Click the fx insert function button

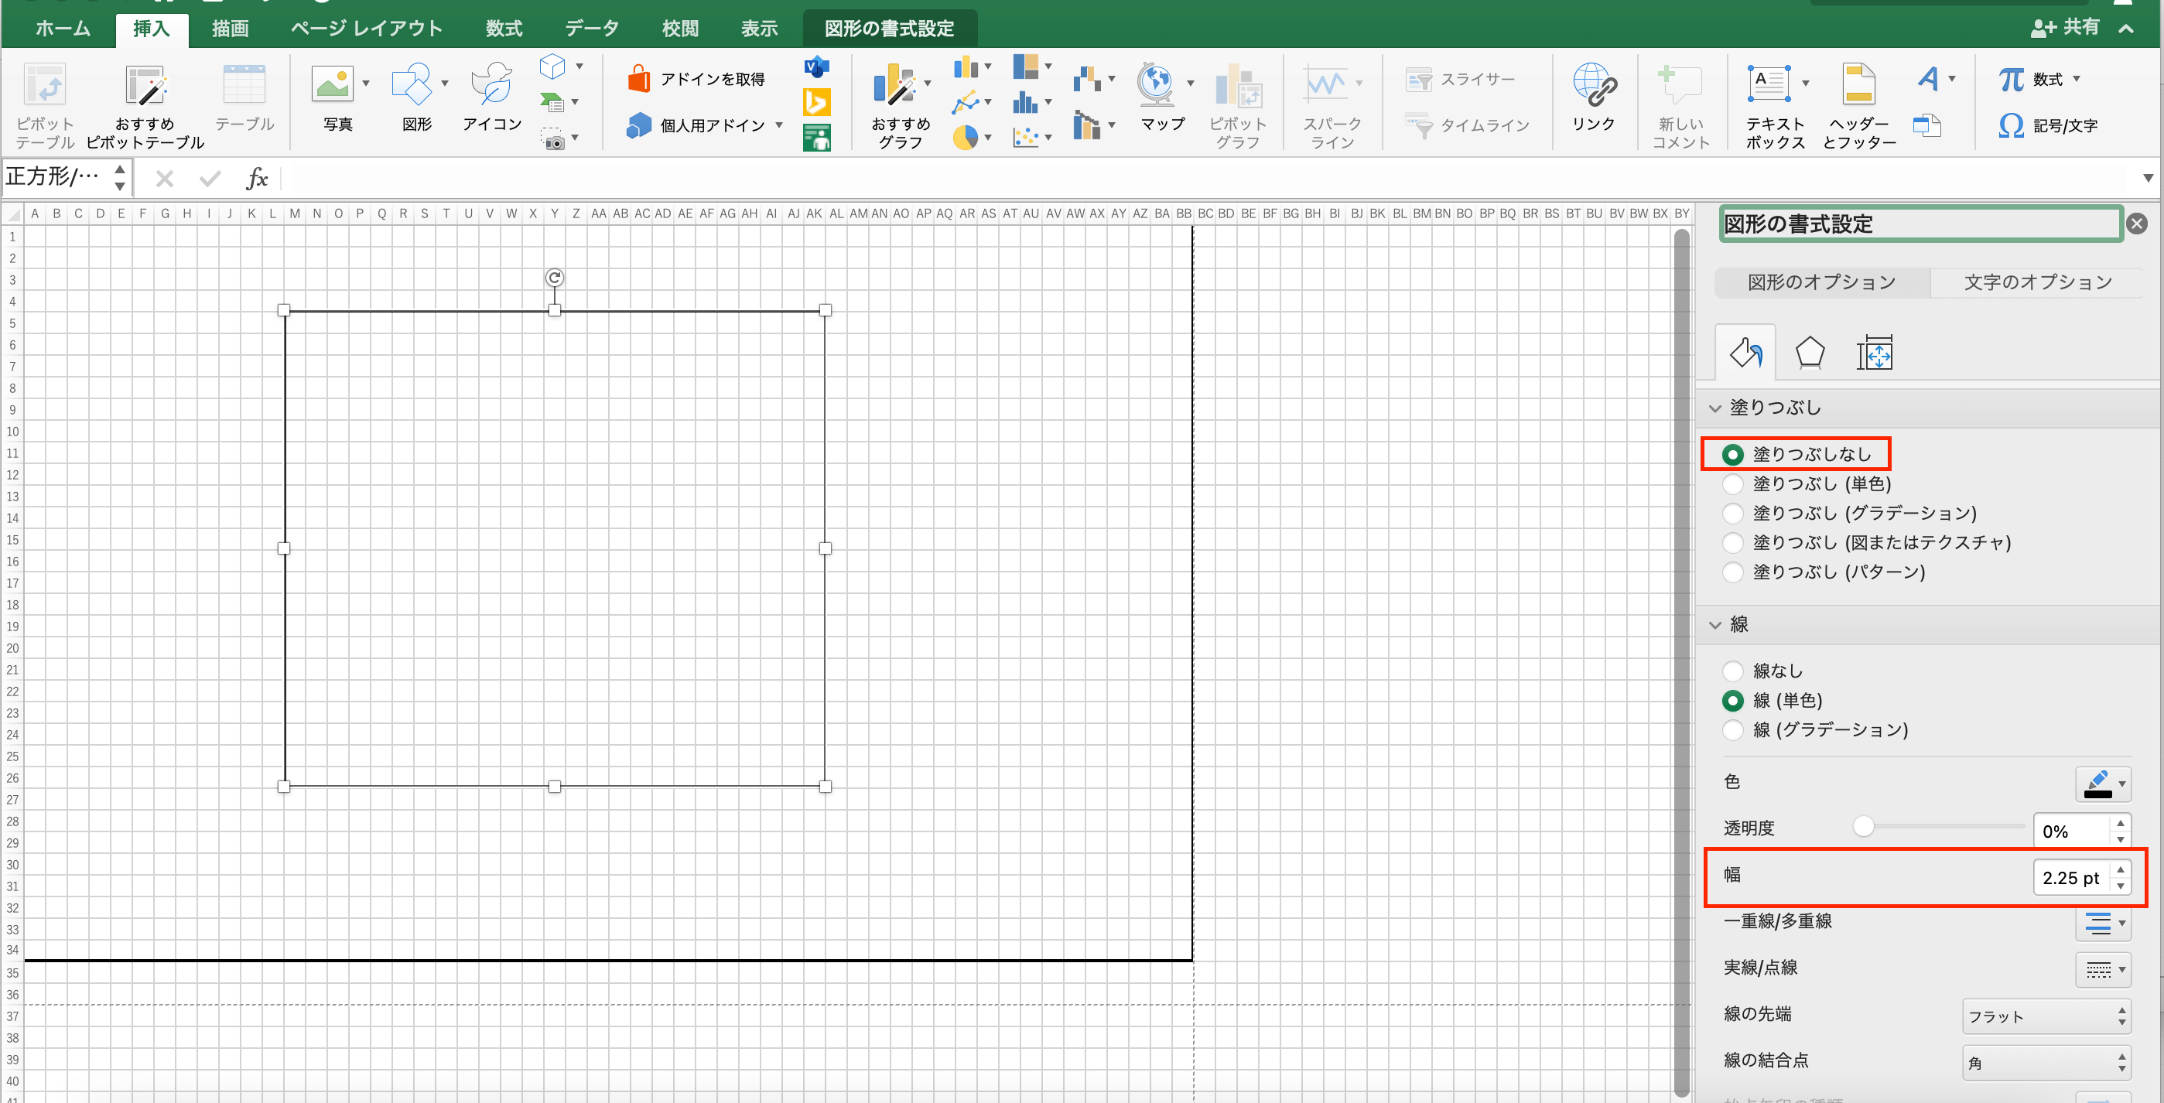pyautogui.click(x=256, y=178)
